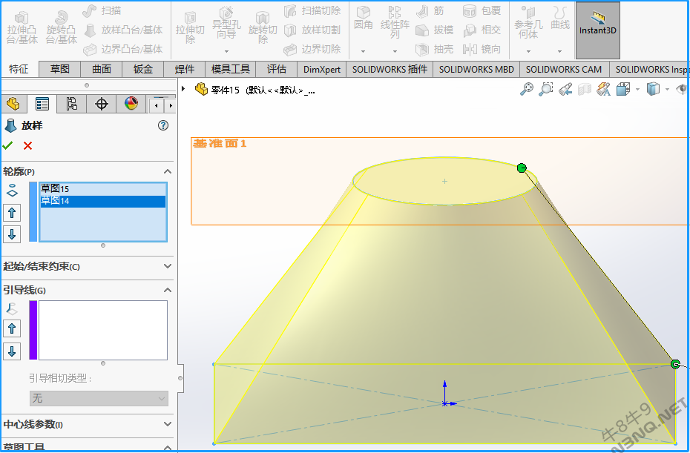The width and height of the screenshot is (690, 453).
Task: Open the 参考几何体 dropdown arrow
Action: (528, 51)
